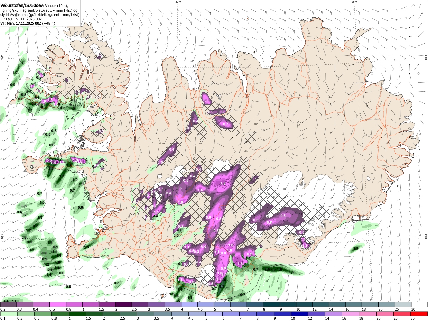Click the '2.0' rain value off the south coast

(x=267, y=269)
